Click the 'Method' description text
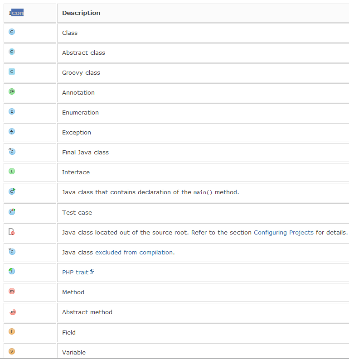 (73, 292)
